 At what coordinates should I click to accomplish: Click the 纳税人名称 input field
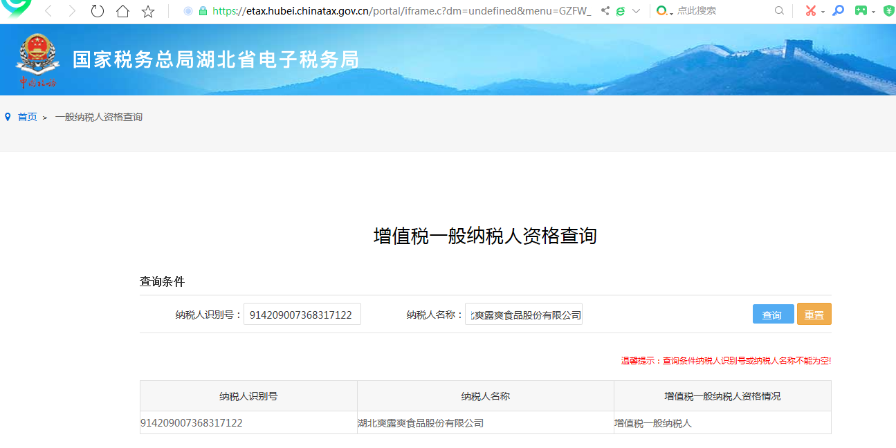(524, 315)
